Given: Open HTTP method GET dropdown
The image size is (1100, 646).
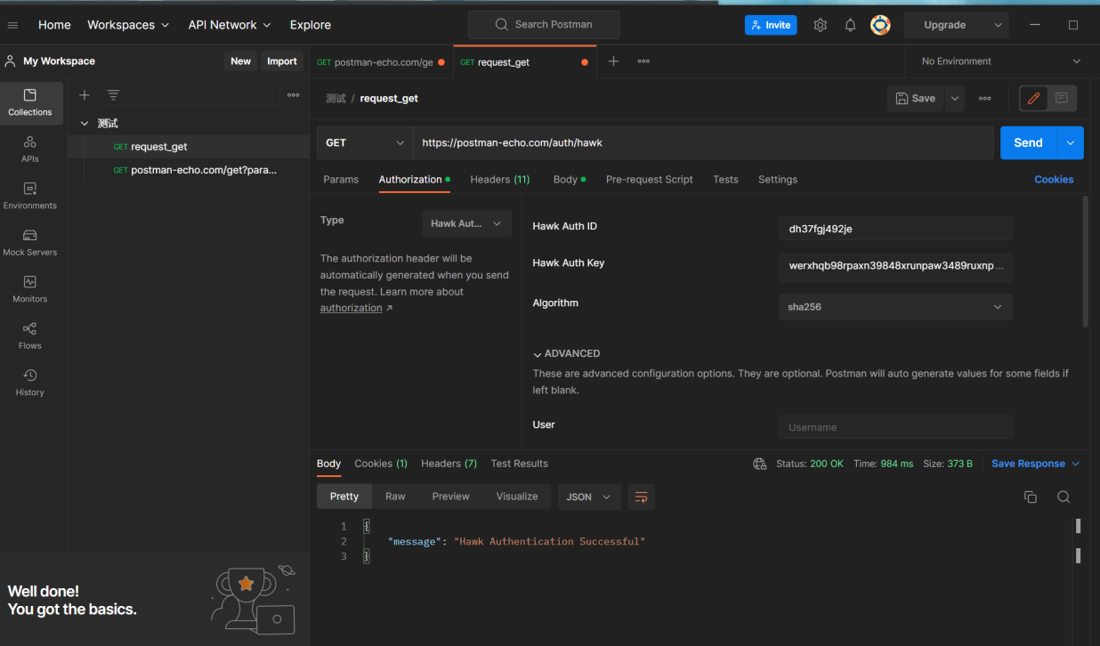Looking at the screenshot, I should click(x=365, y=142).
